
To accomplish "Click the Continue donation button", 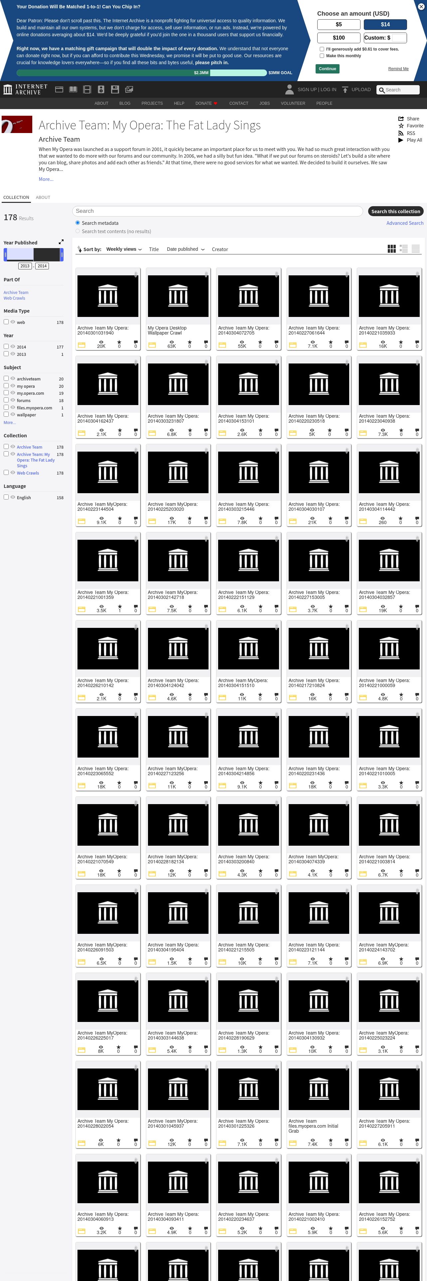I will 327,69.
